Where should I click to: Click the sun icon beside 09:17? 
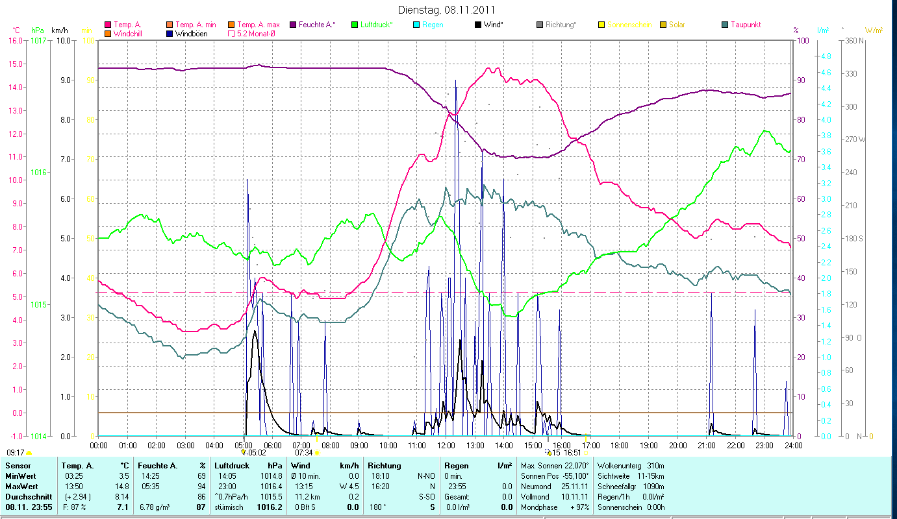[29, 453]
